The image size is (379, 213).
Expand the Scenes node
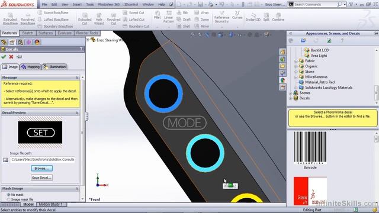pos(291,93)
